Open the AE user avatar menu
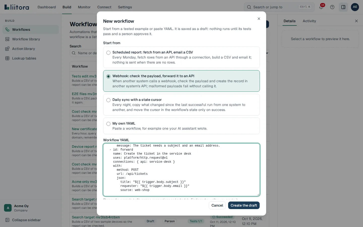This screenshot has width=363, height=227. click(x=355, y=7)
